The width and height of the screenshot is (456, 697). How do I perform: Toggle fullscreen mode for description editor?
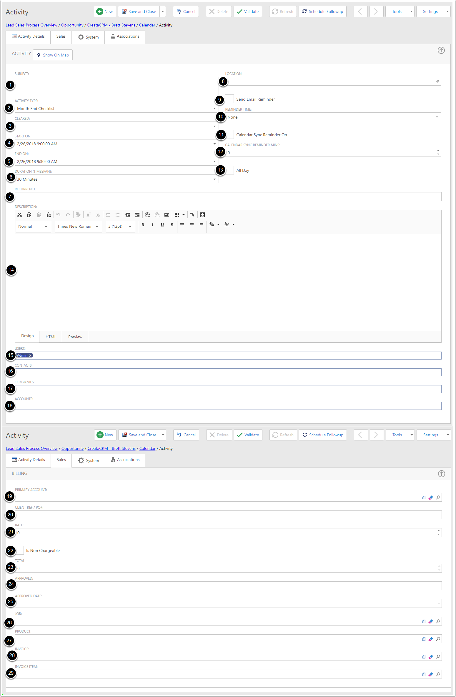[x=202, y=215]
